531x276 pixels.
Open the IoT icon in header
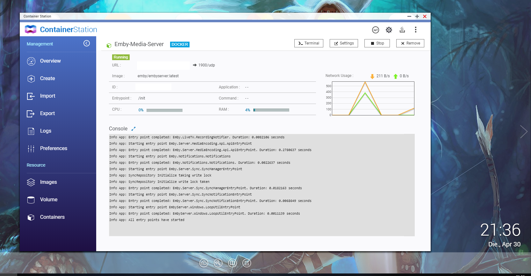(x=376, y=30)
